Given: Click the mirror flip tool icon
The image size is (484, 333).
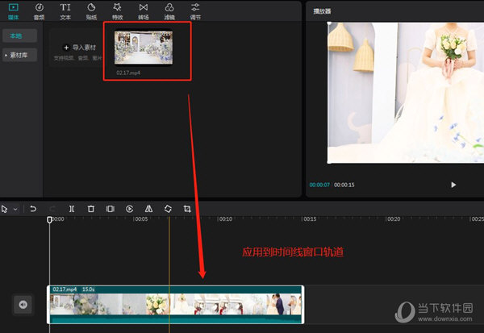Looking at the screenshot, I should coord(148,209).
